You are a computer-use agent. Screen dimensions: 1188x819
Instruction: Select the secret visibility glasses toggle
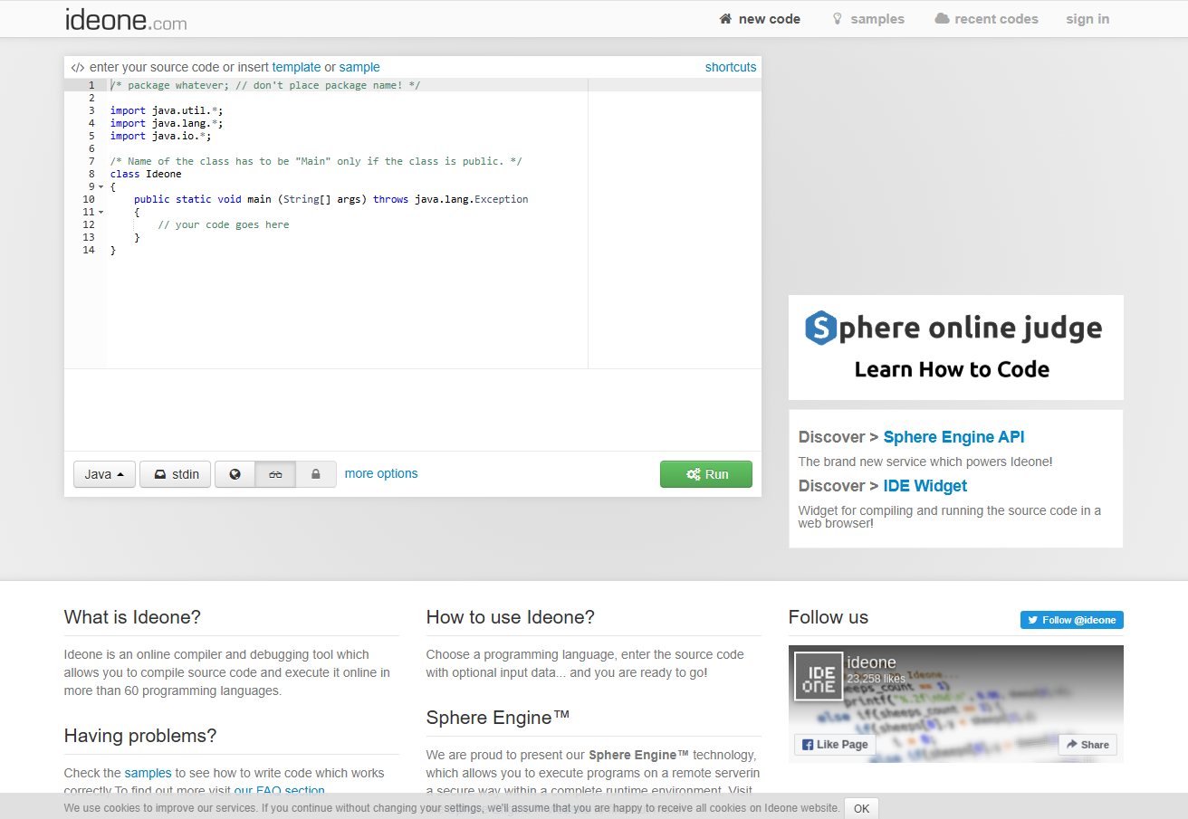tap(276, 474)
